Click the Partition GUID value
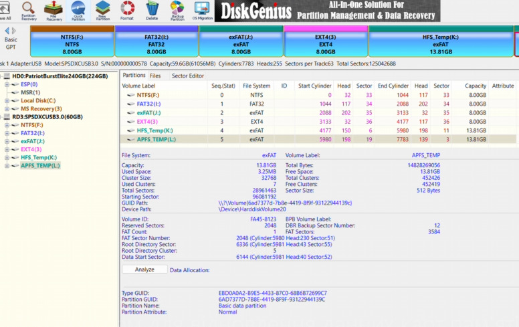519x327 pixels. point(272,299)
